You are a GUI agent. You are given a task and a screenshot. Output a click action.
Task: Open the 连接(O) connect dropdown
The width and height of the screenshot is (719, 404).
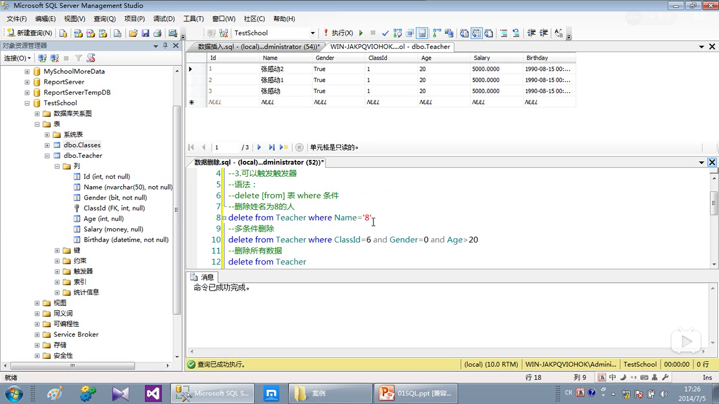[x=17, y=58]
